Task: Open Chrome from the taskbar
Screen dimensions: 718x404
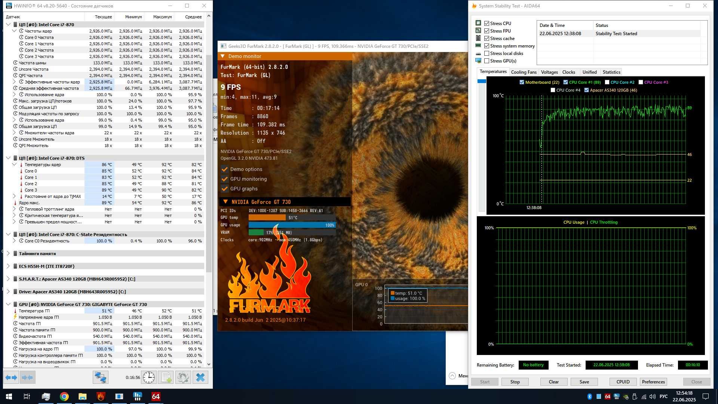Action: [64, 397]
